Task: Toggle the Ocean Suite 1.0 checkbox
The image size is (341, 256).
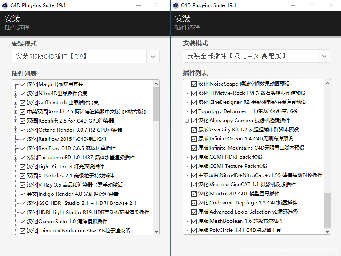Action: tap(22, 222)
